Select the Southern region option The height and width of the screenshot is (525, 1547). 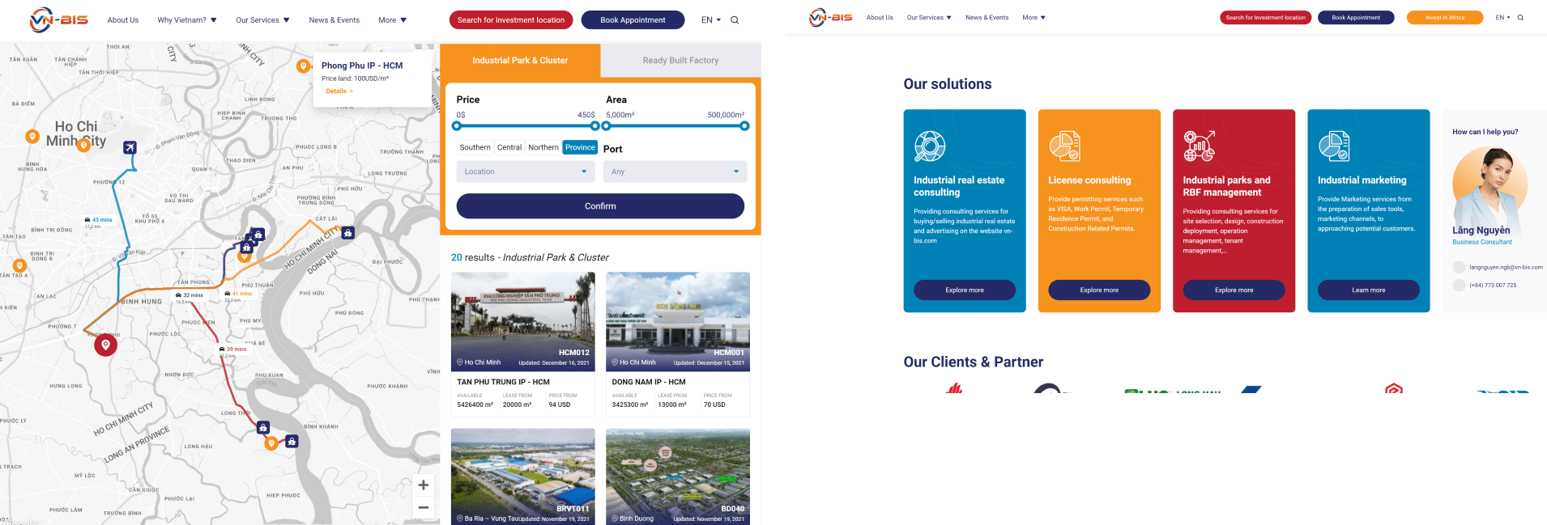475,147
